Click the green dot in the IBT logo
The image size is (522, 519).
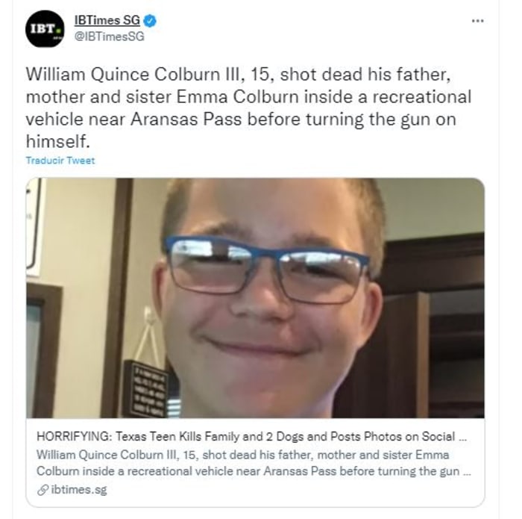tap(59, 31)
